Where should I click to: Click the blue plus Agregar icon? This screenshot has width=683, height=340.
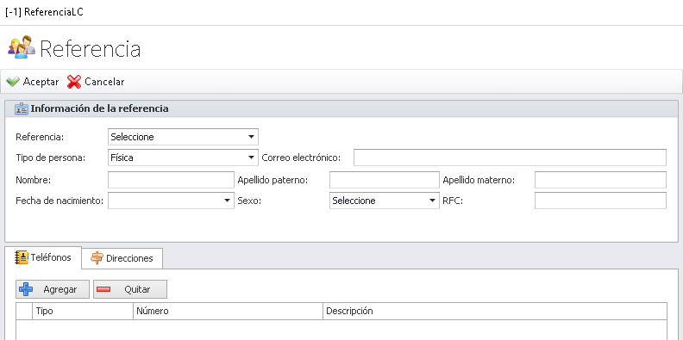pos(26,289)
